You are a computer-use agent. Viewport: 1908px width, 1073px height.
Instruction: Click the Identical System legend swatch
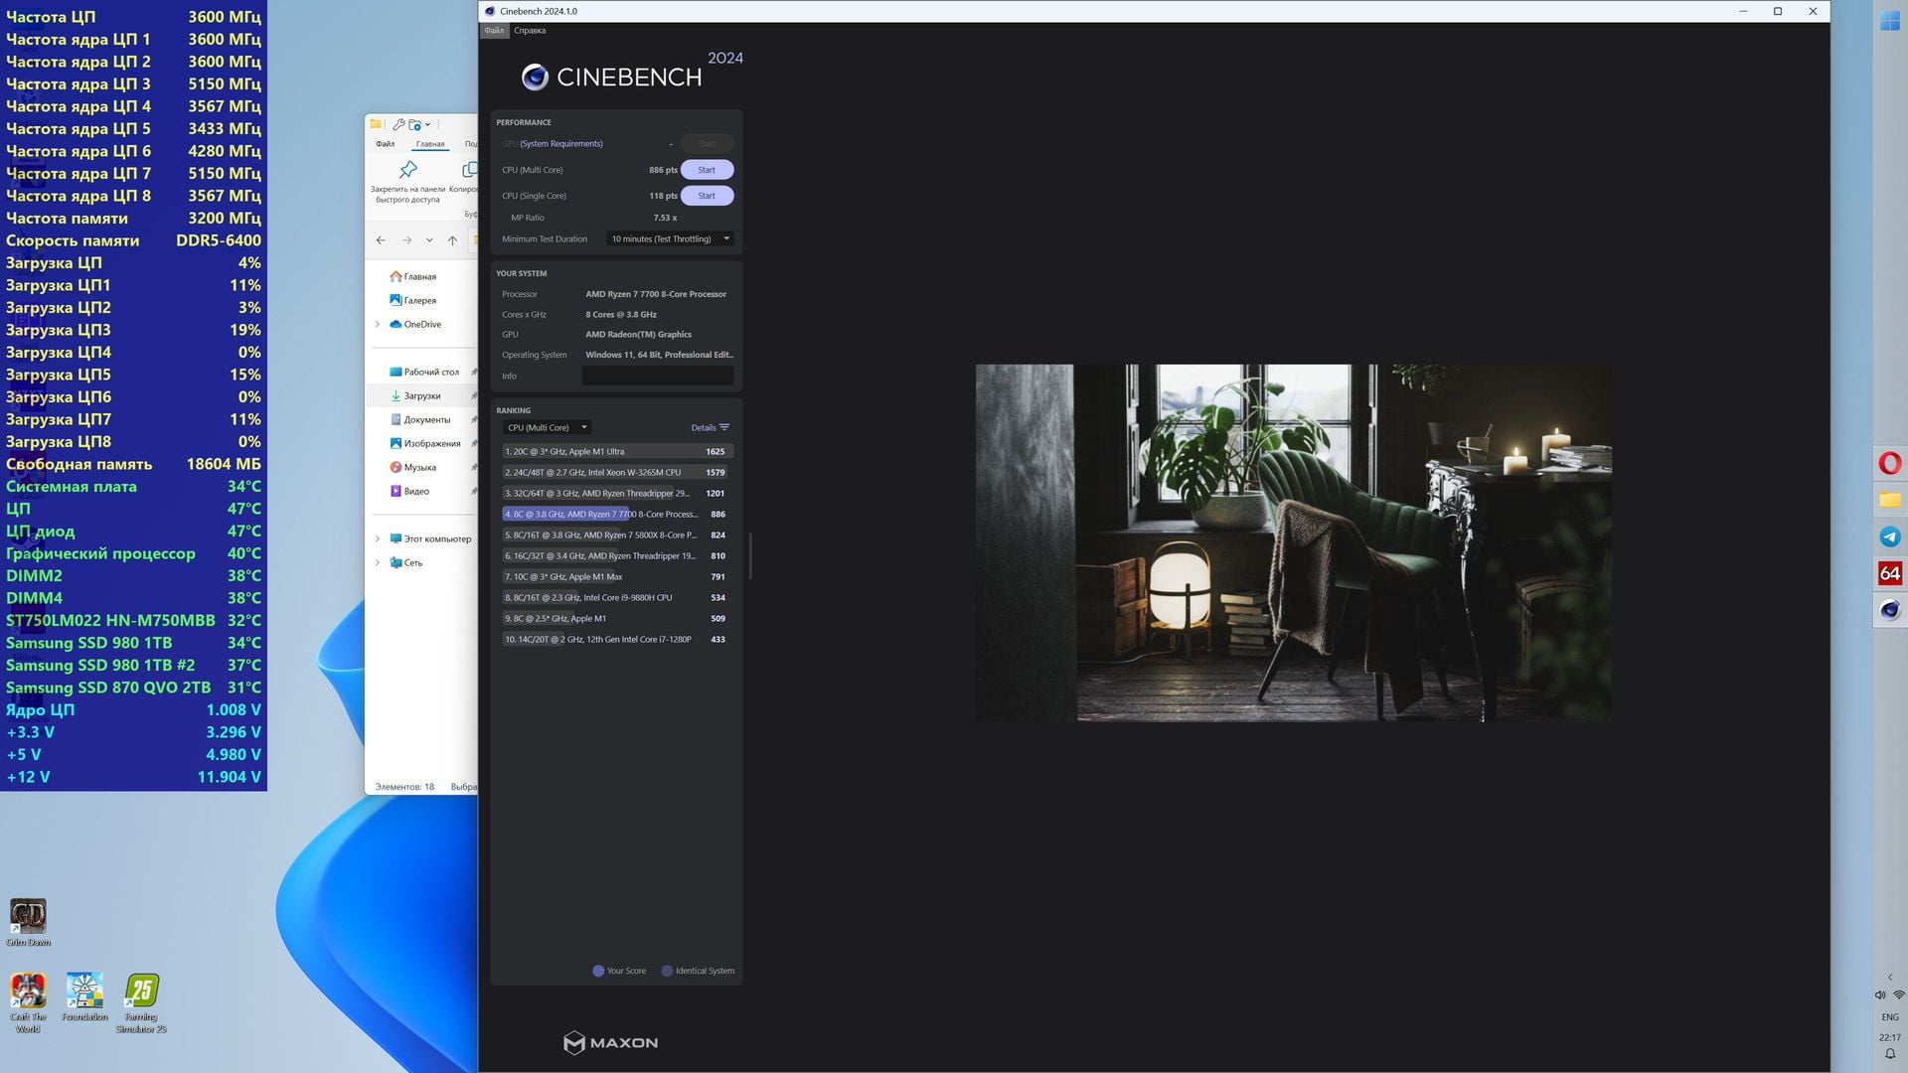click(x=667, y=972)
